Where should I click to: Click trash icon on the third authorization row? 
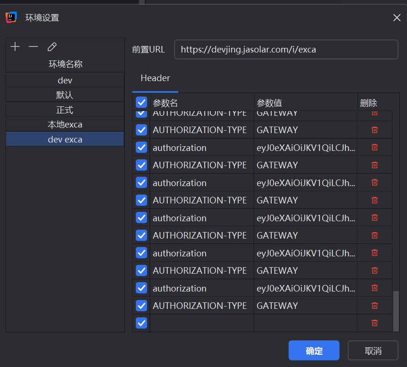coord(375,217)
